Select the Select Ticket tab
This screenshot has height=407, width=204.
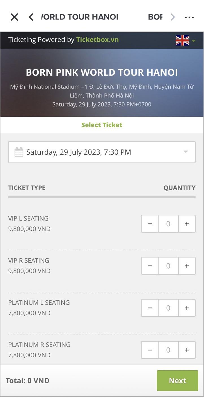pyautogui.click(x=102, y=125)
